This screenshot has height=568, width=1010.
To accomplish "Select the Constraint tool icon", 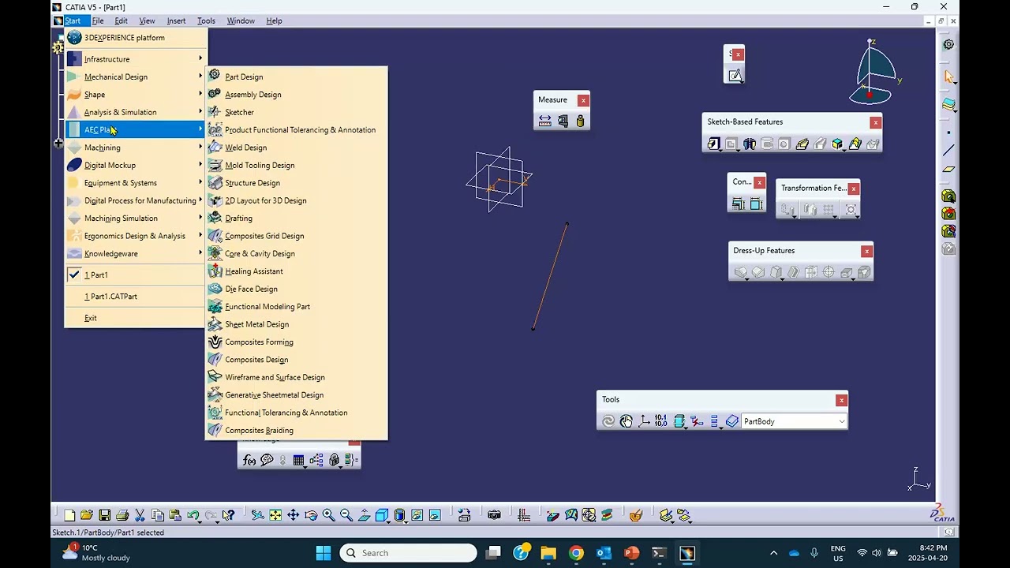I will 756,204.
